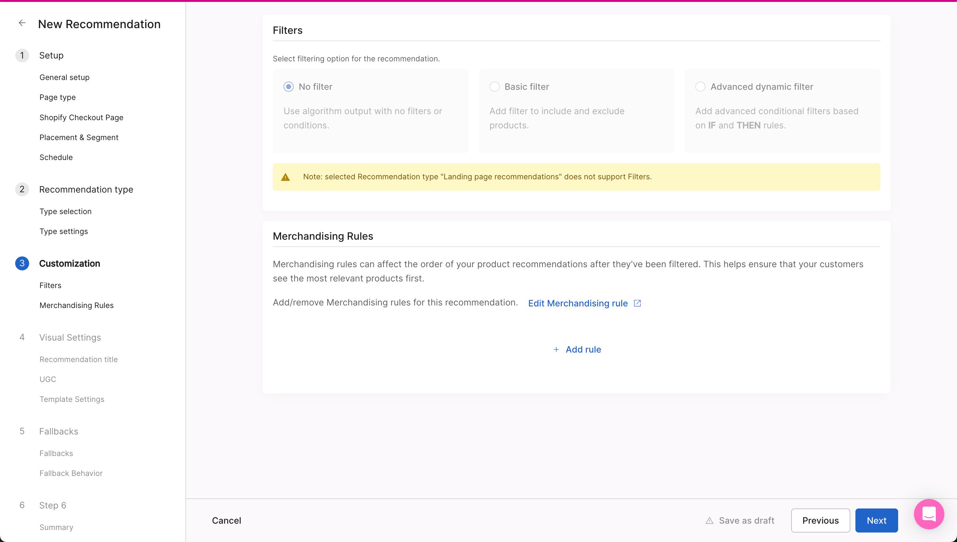
Task: Select the Basic filter radio option
Action: (x=494, y=87)
